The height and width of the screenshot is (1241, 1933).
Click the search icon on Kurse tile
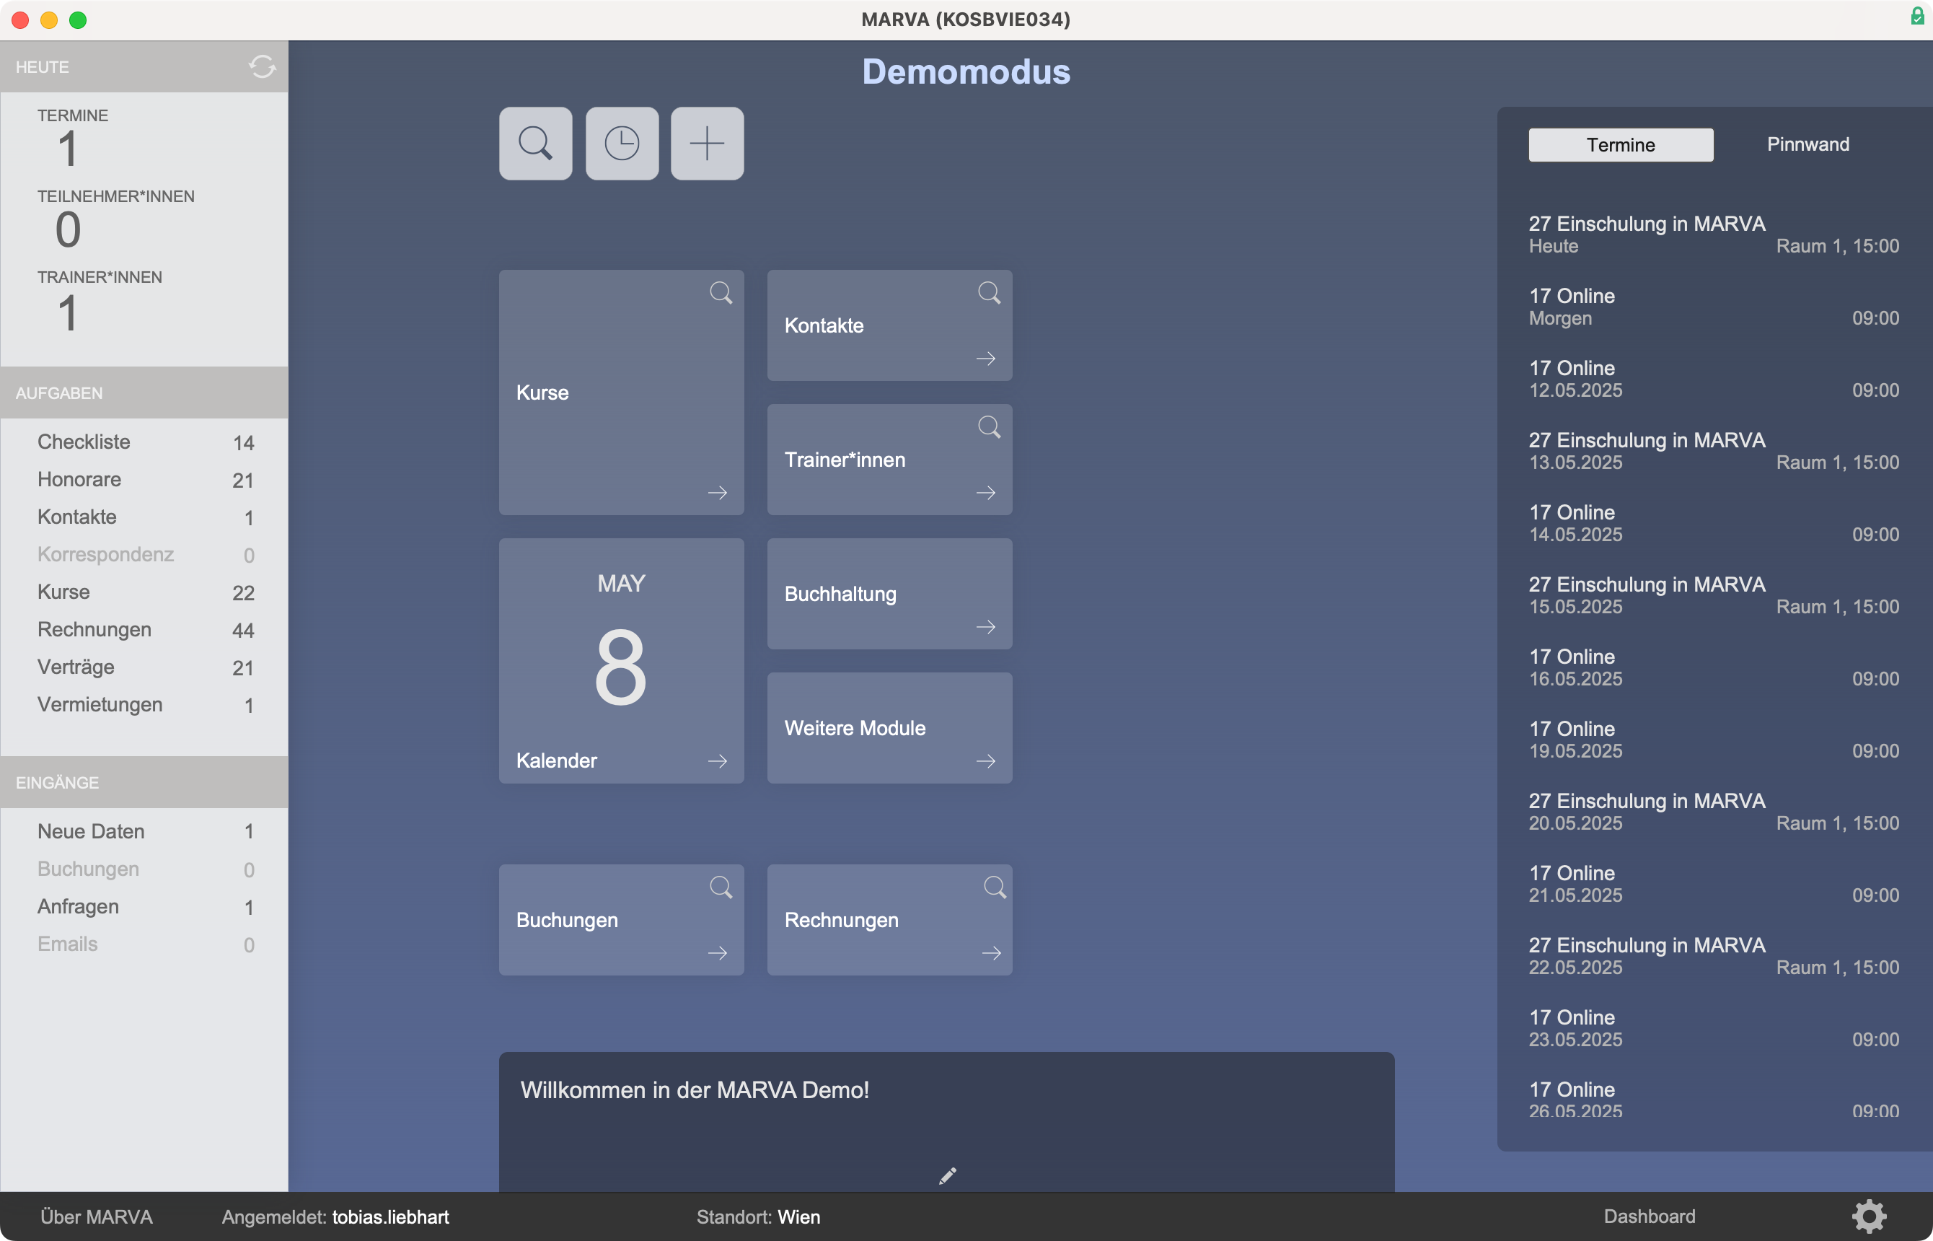pyautogui.click(x=720, y=292)
